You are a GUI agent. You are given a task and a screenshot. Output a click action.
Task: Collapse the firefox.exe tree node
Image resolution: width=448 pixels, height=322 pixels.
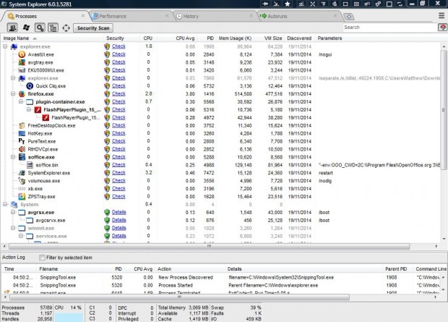(13, 93)
